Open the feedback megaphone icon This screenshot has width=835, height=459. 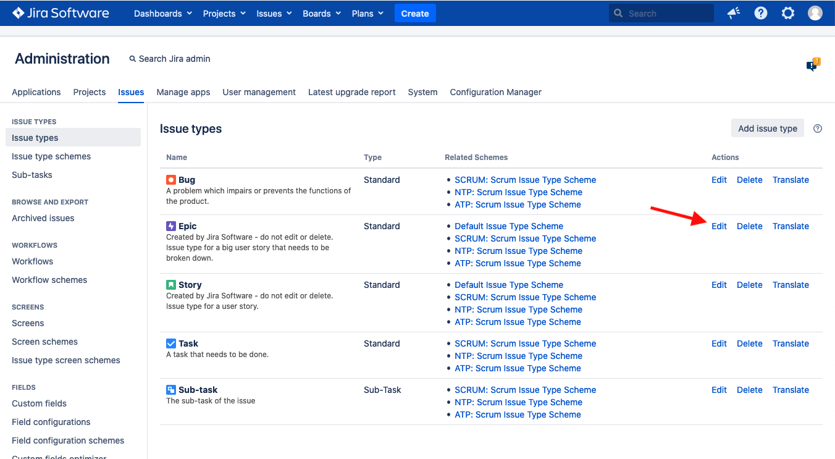734,13
